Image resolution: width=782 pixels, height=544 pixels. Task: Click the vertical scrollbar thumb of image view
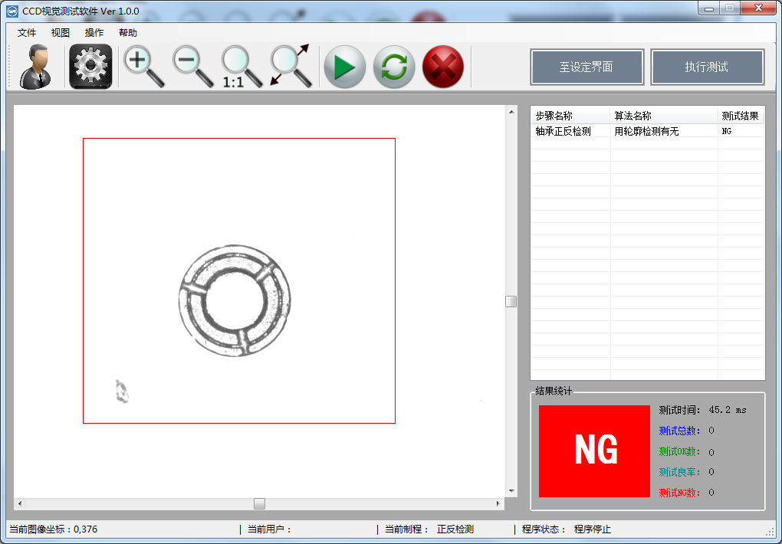coord(511,302)
